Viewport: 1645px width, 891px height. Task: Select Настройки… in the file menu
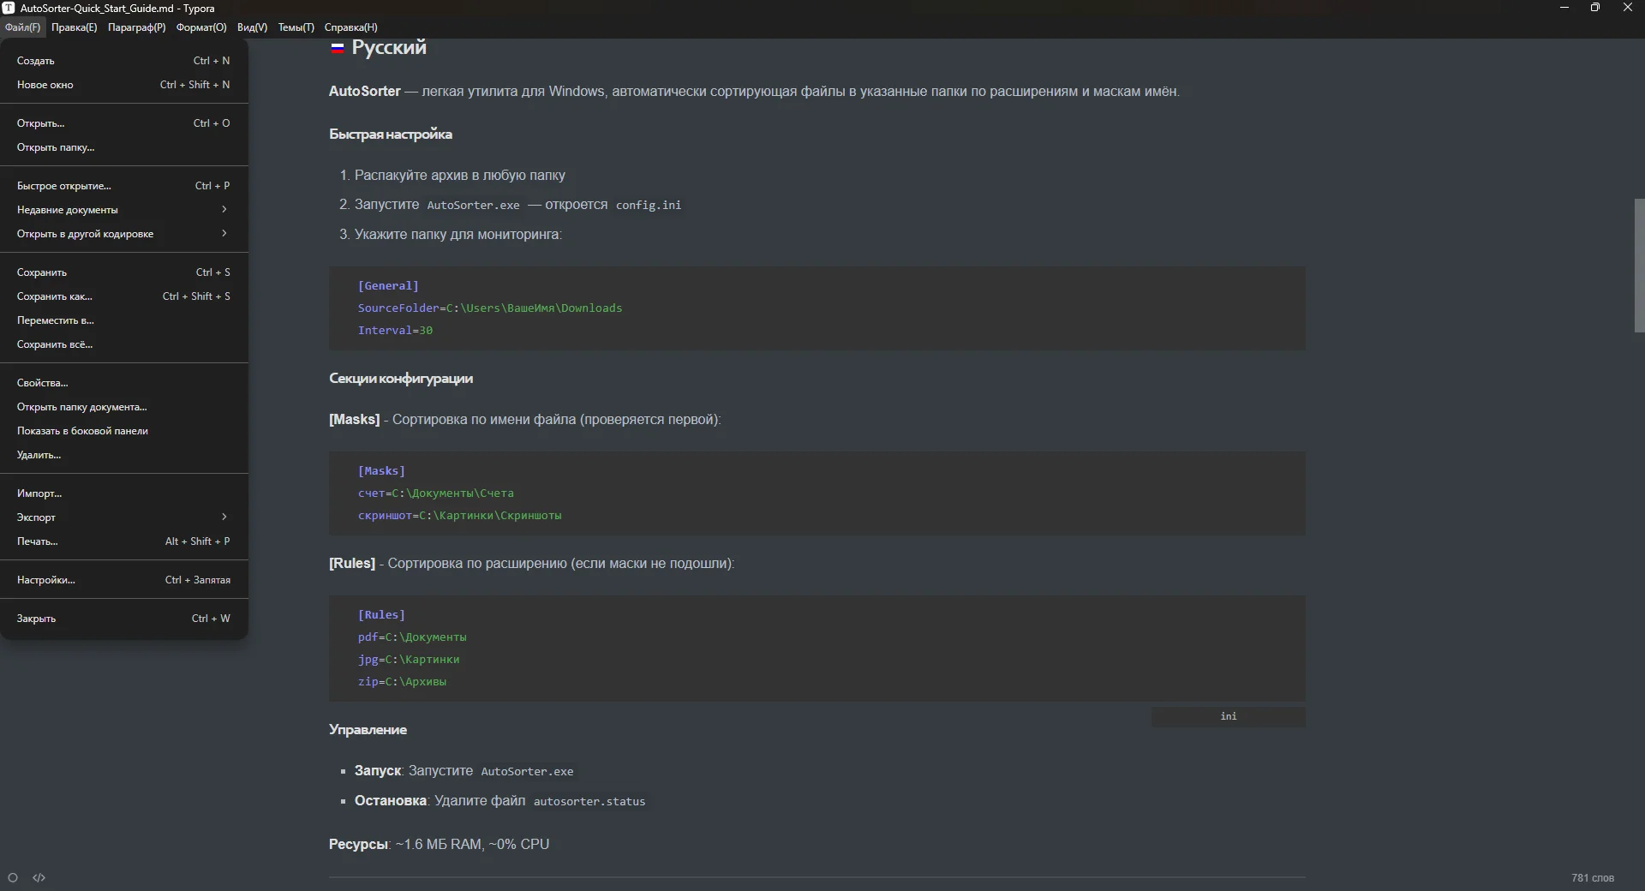pos(46,580)
